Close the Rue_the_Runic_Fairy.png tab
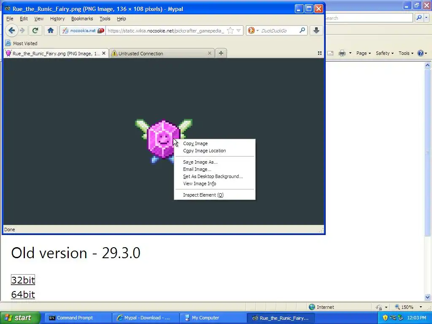The image size is (432, 324). 104,53
